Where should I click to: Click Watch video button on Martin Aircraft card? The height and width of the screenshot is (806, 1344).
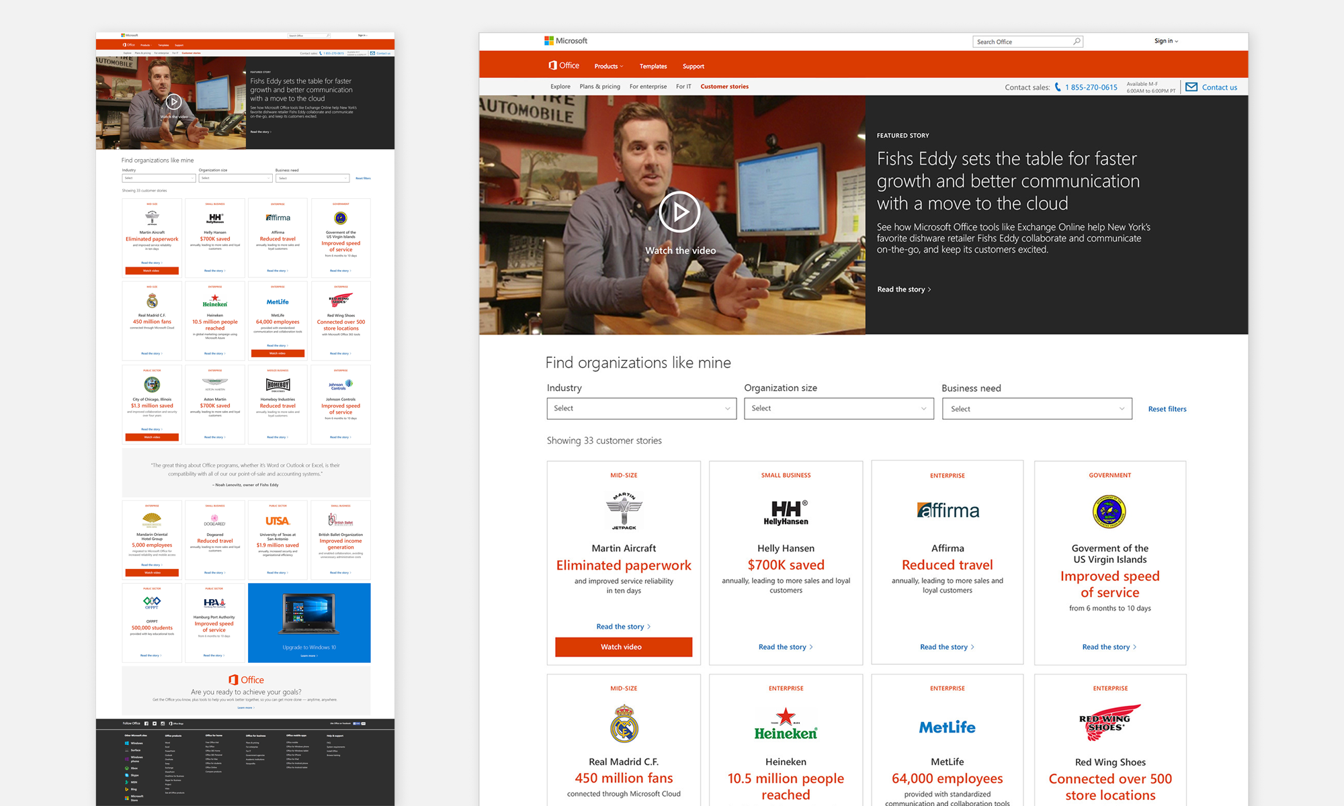tap(624, 647)
